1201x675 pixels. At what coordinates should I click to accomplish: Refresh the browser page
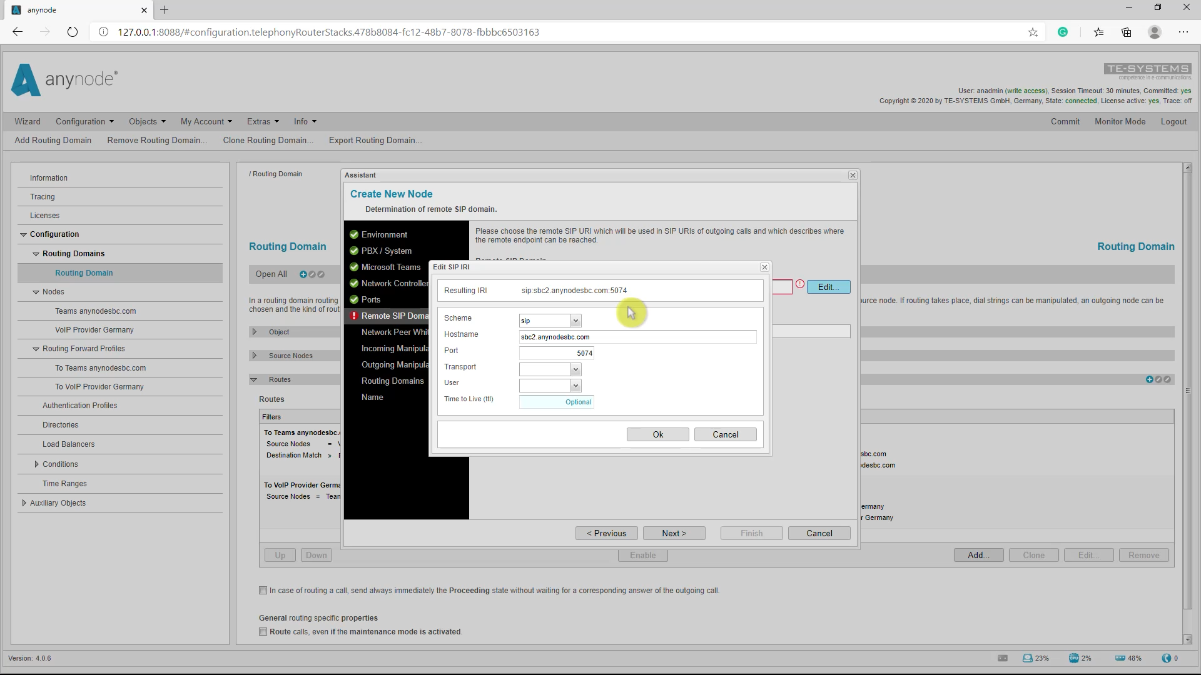73,32
